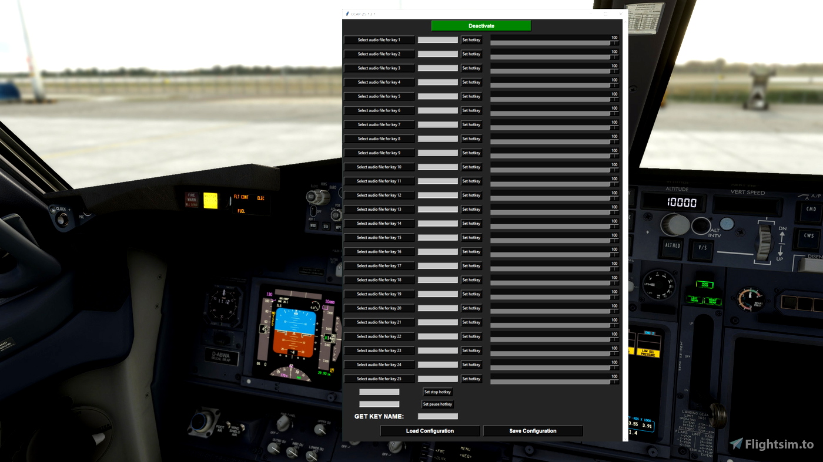823x462 pixels.
Task: Click the green Deactivate button
Action: point(481,26)
